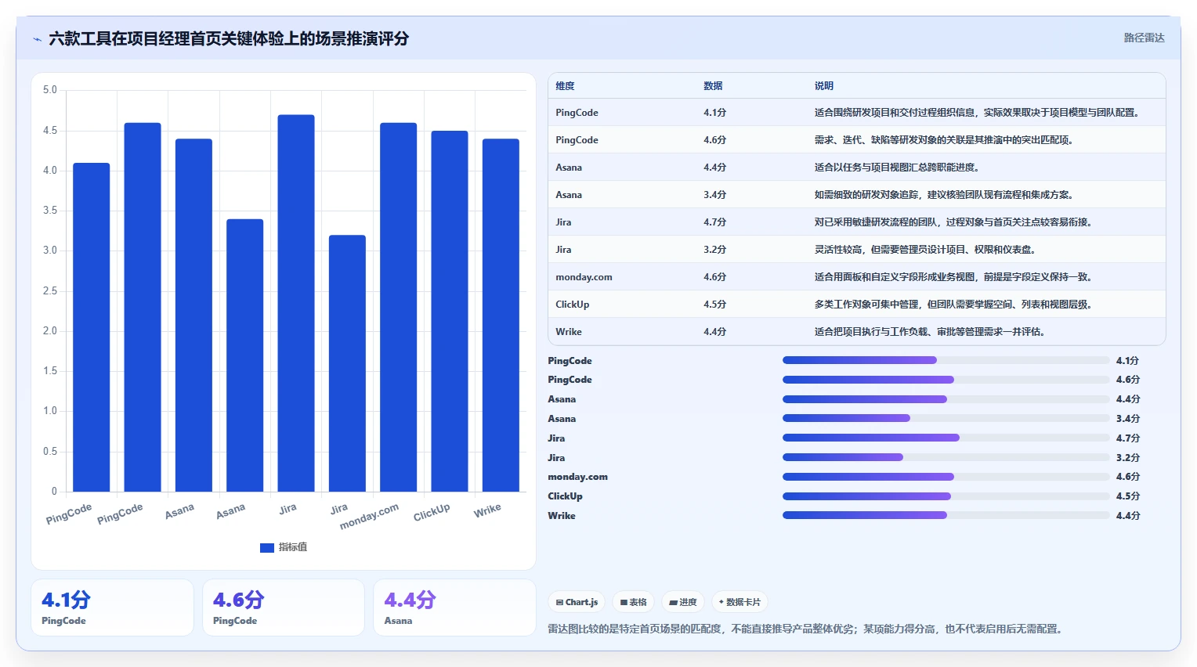The width and height of the screenshot is (1197, 667).
Task: Click the 维度 column header
Action: (565, 86)
